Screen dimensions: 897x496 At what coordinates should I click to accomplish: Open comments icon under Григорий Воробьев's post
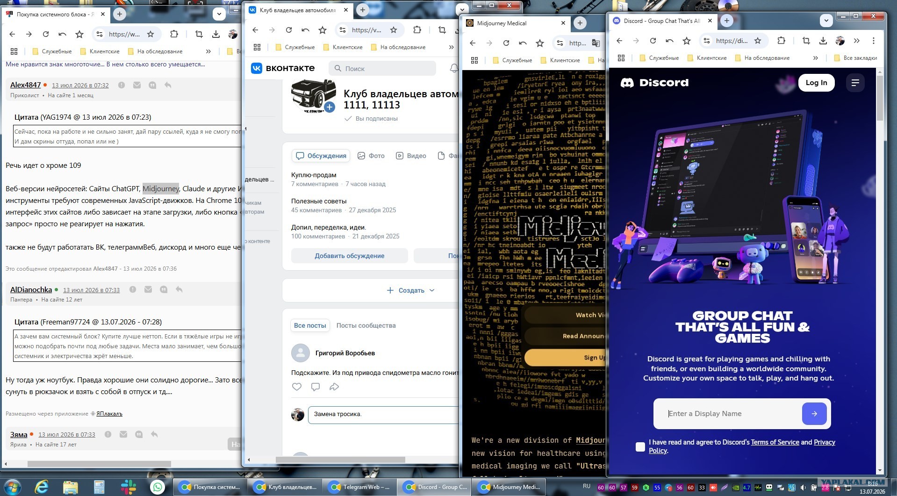[316, 387]
